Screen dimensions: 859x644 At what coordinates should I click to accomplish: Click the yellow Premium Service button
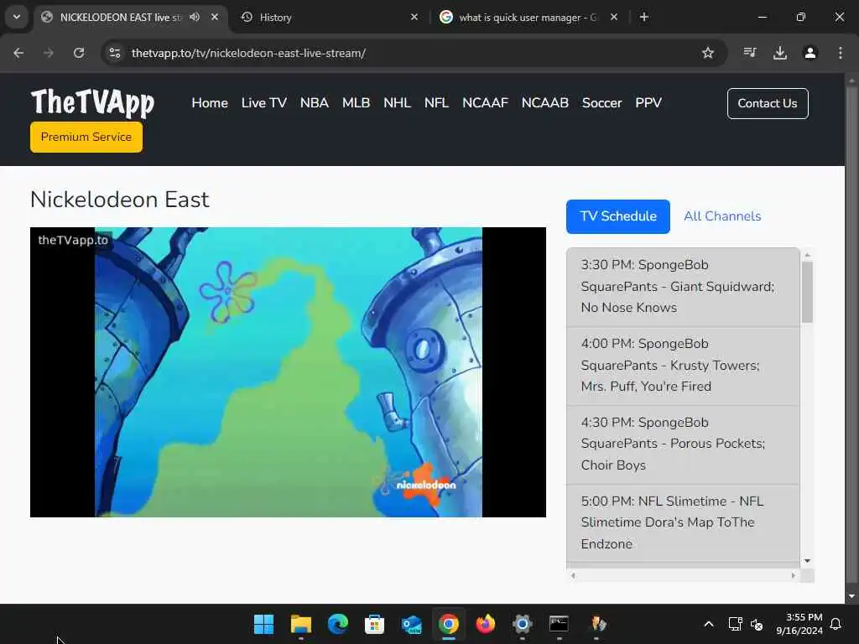click(x=86, y=137)
